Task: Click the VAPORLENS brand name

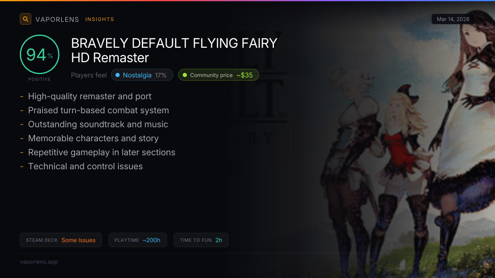Action: pos(57,19)
